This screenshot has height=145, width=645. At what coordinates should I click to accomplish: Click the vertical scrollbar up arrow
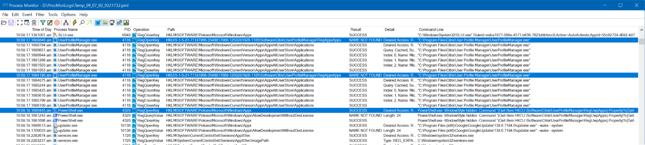(x=641, y=30)
